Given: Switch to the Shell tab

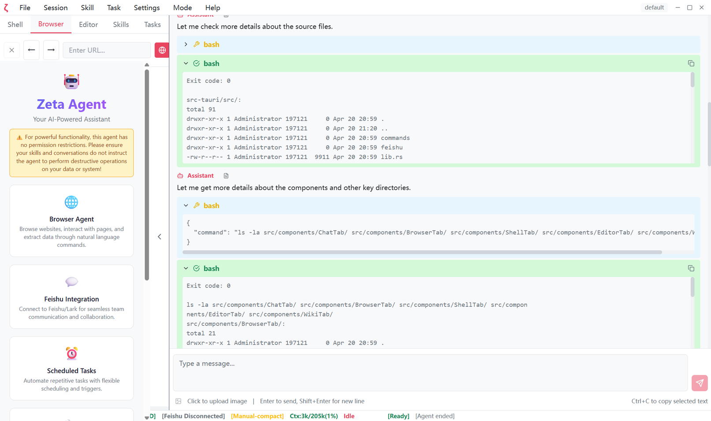Looking at the screenshot, I should [x=15, y=24].
